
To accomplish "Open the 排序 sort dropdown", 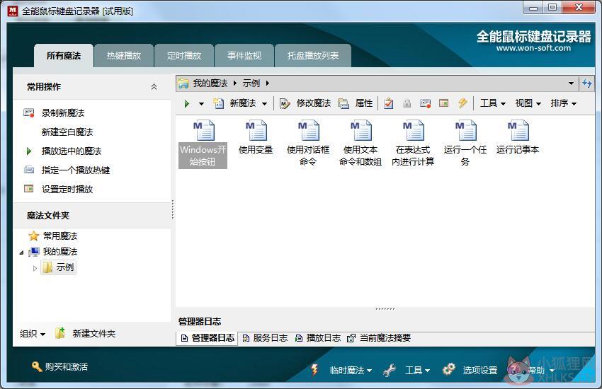I will point(563,103).
